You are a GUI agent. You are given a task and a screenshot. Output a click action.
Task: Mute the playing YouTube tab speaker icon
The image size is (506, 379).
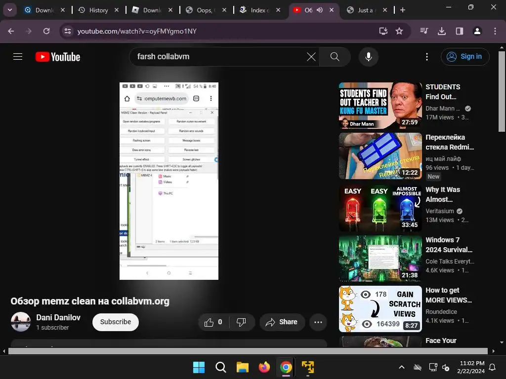320,10
